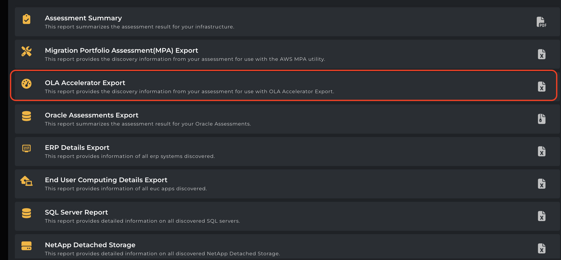Click the SQL Server database icon
This screenshot has width=561, height=260.
(x=26, y=213)
